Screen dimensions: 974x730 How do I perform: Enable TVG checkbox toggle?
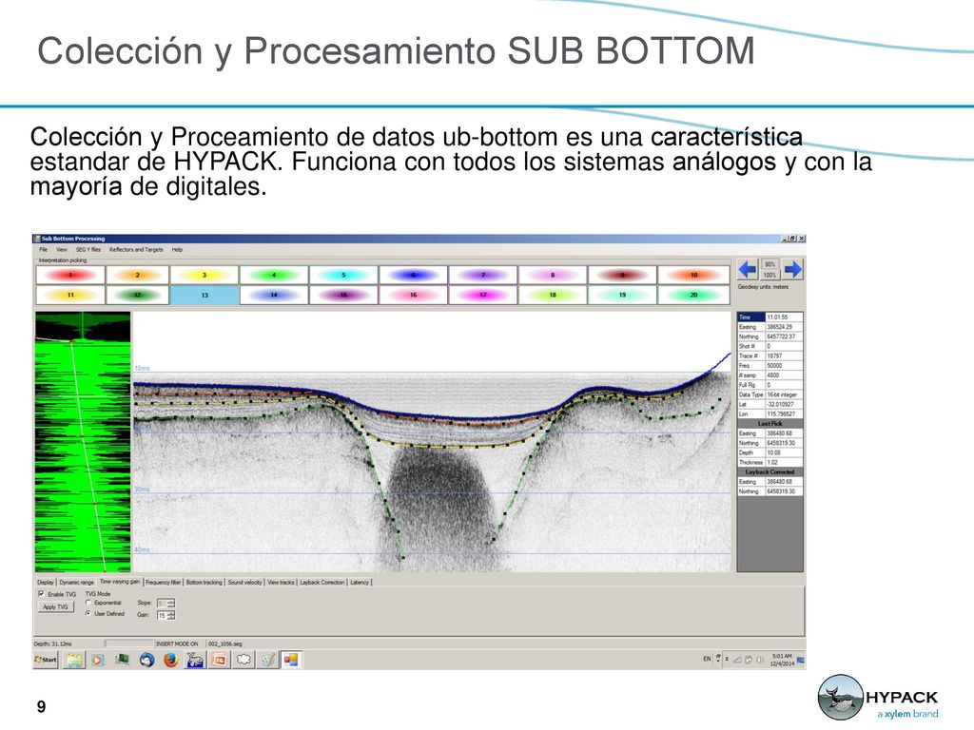coord(42,594)
